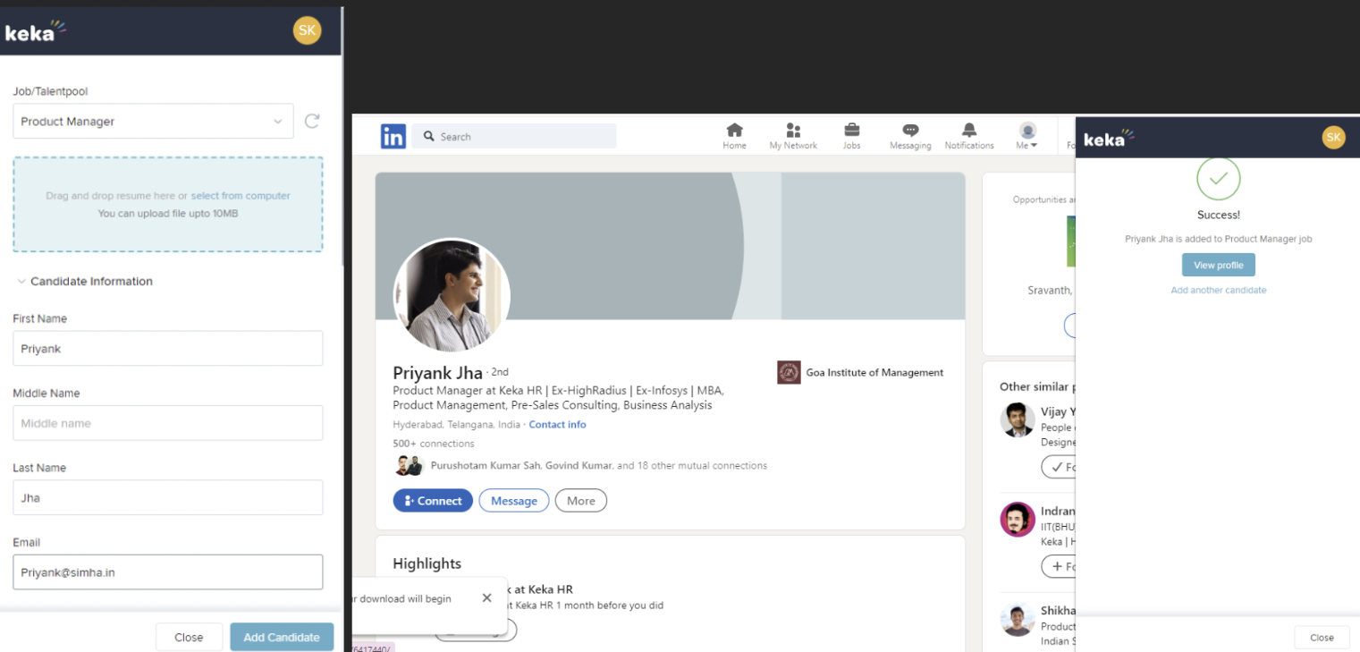1360x652 pixels.
Task: Open the Contact info link
Action: [x=557, y=425]
